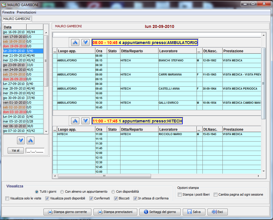Select GALLI ENRICO appointment row
Viewport: 273px width, 220px height.
[157, 103]
